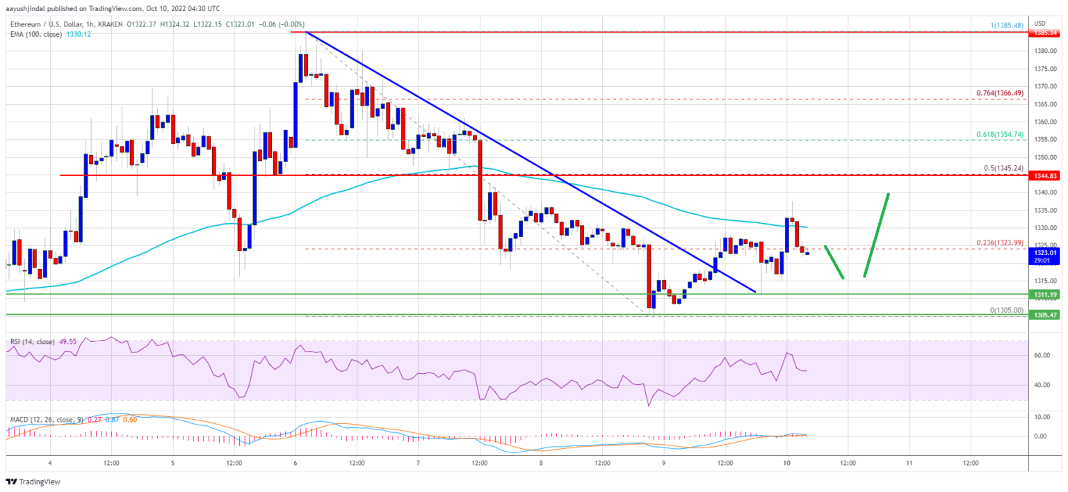Click the 0.236(1323.99) Fibonacci level label
1068x492 pixels.
(x=997, y=242)
